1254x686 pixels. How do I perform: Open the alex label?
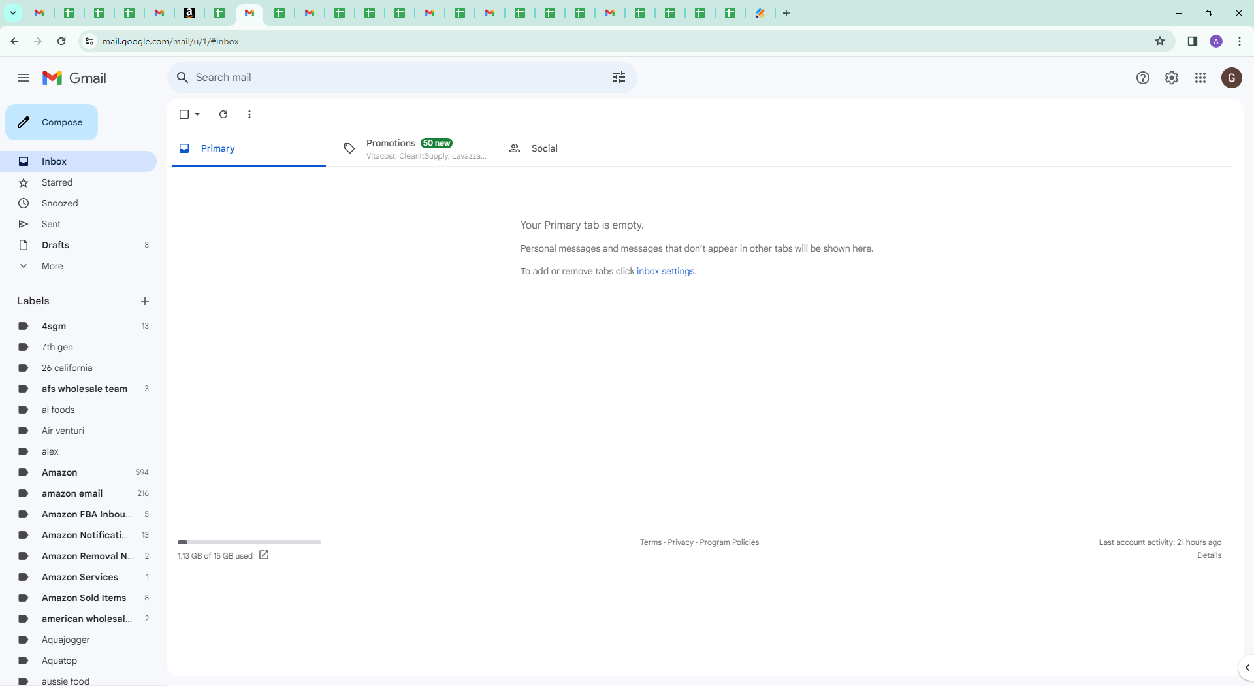point(78,451)
